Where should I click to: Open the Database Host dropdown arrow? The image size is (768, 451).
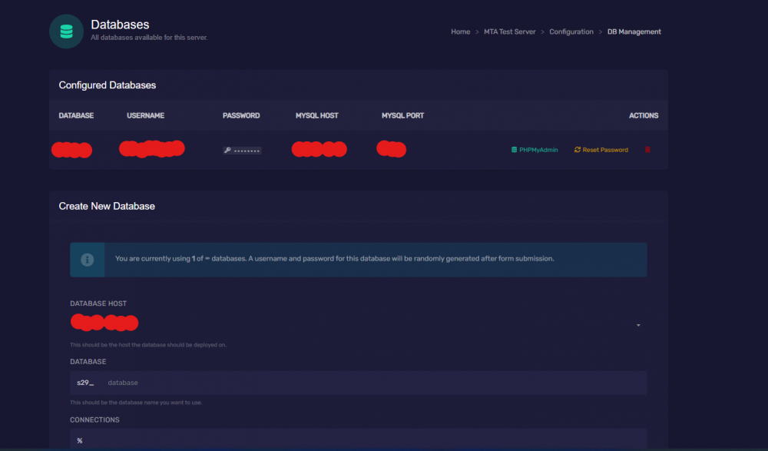pos(638,326)
